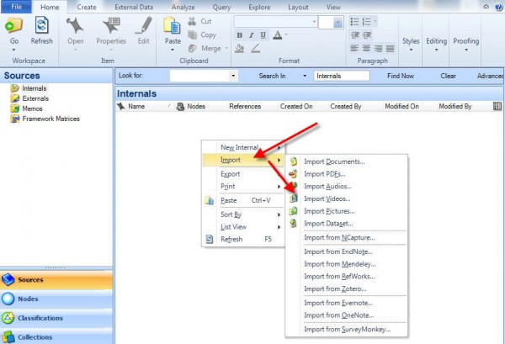
Task: Click the Internals search location field
Action: [342, 76]
